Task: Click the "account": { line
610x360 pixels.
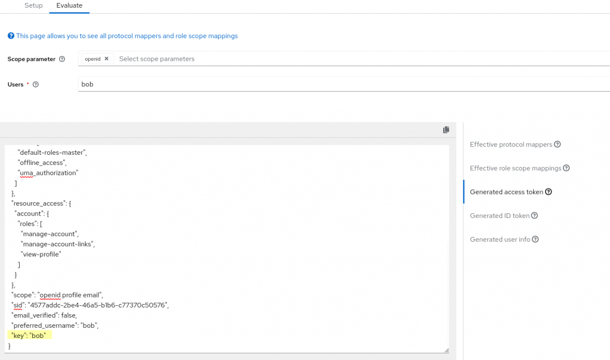Action: tap(32, 214)
